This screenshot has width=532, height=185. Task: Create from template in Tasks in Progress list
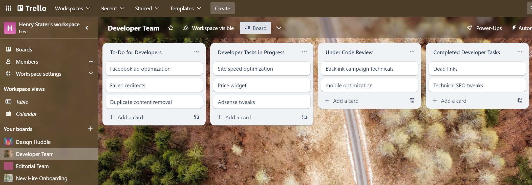pos(304,117)
